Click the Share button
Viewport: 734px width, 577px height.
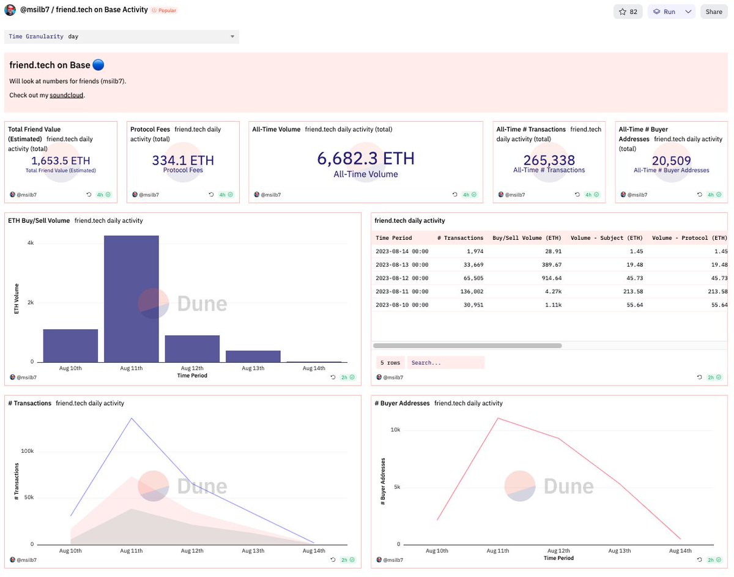coord(713,11)
